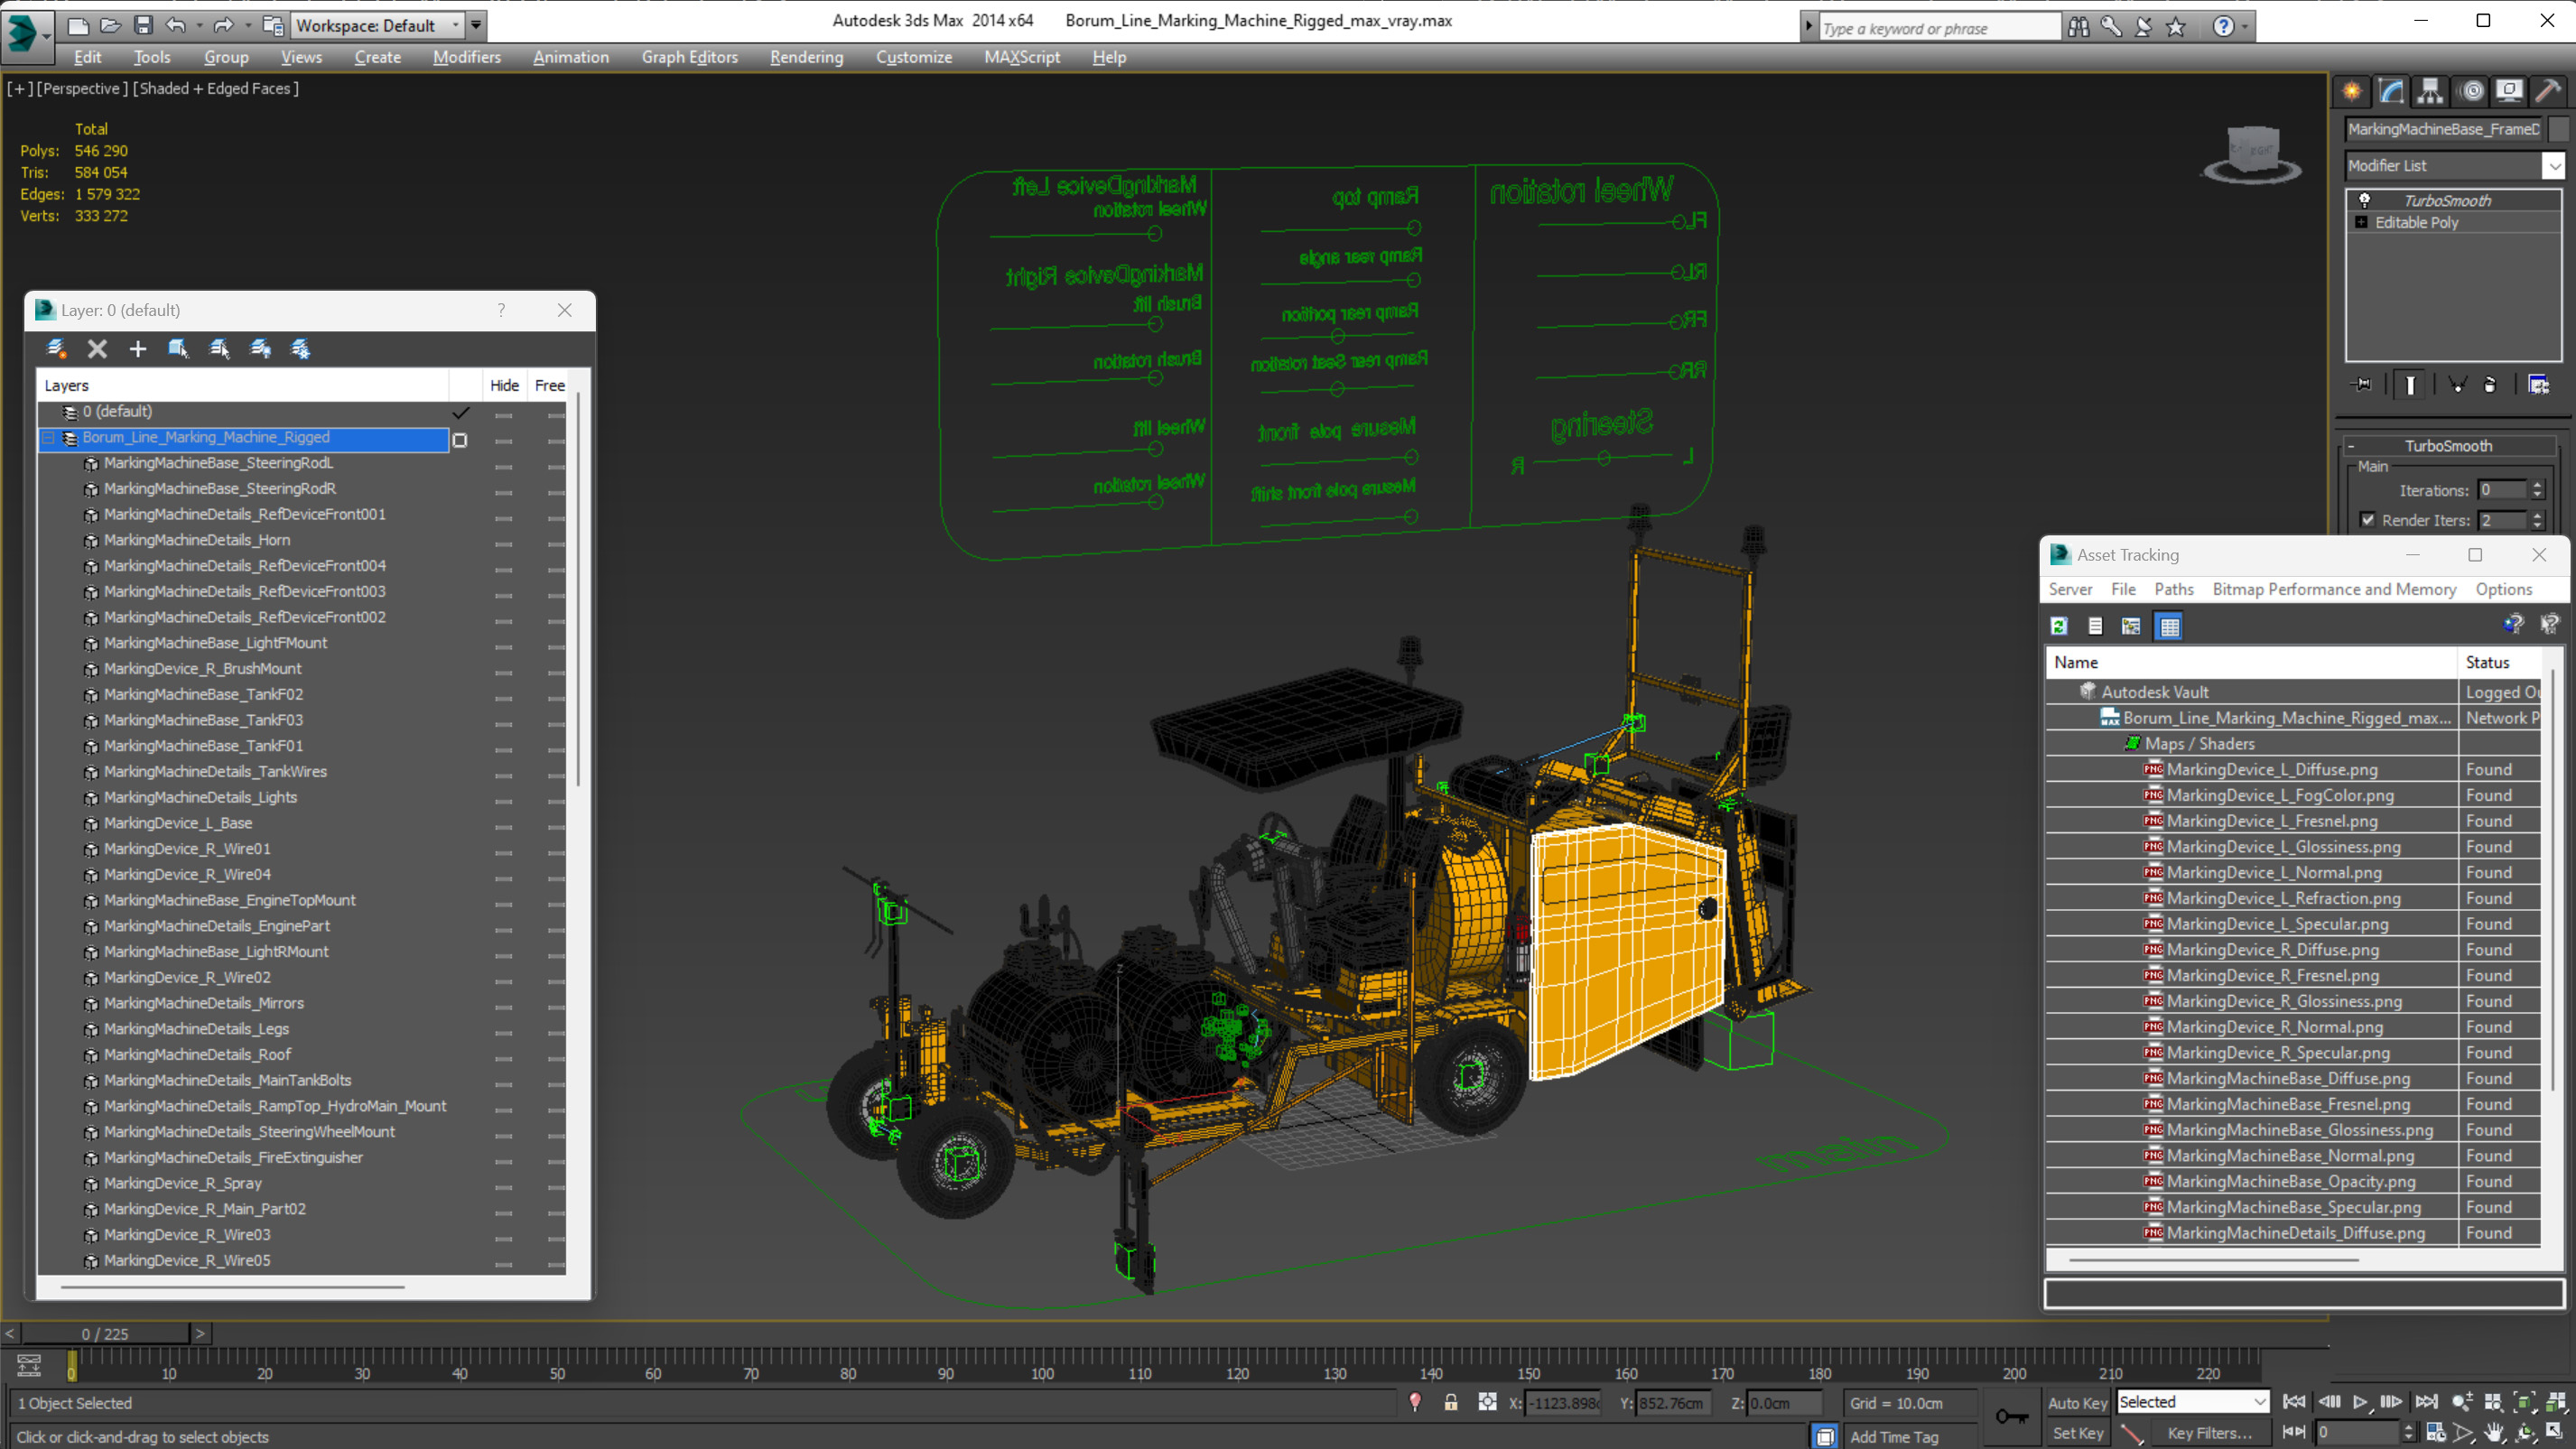This screenshot has width=2576, height=1449.
Task: Click Configure Modifier Sets icon
Action: [2539, 384]
